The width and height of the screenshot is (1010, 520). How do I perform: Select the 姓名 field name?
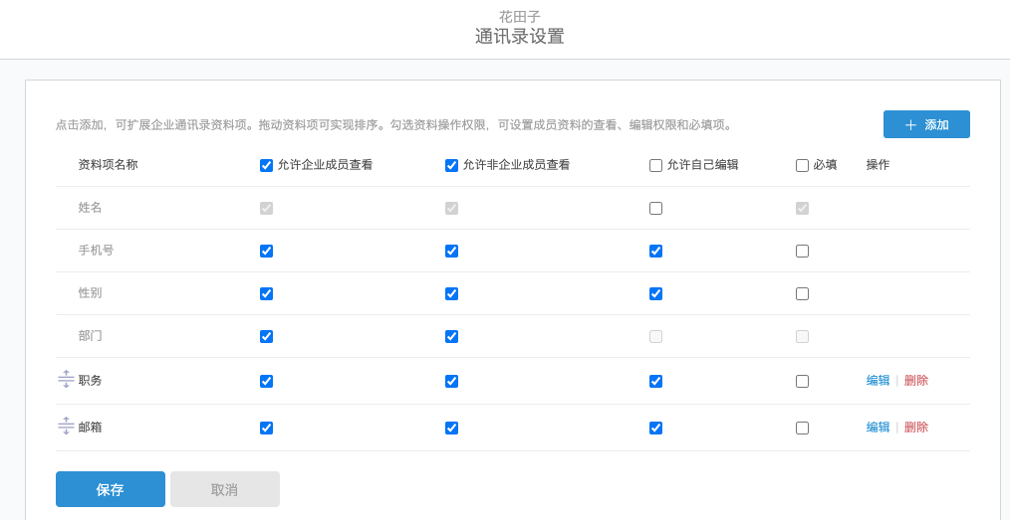(x=91, y=208)
